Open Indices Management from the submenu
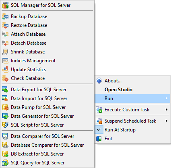The width and height of the screenshot is (171, 168). pyautogui.click(x=47, y=61)
